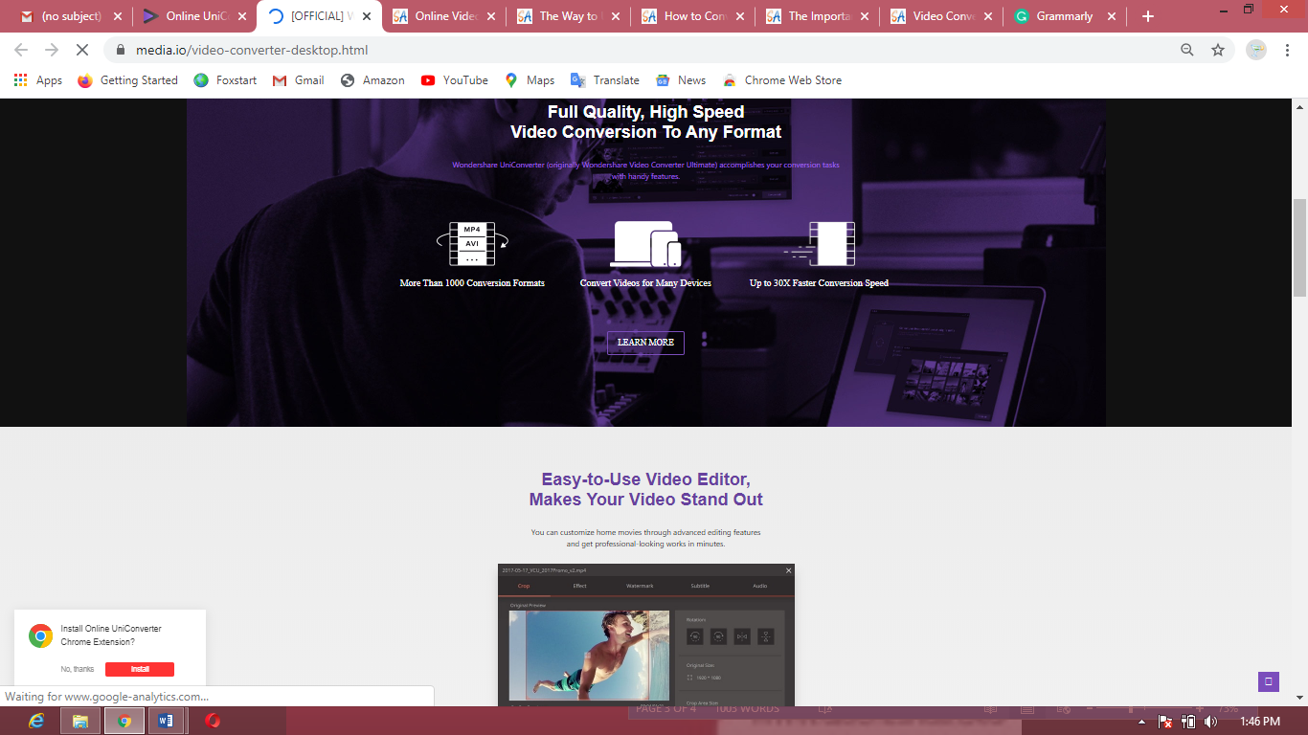Click the faster conversion speed icon
Viewport: 1308px width, 735px height.
click(x=819, y=244)
